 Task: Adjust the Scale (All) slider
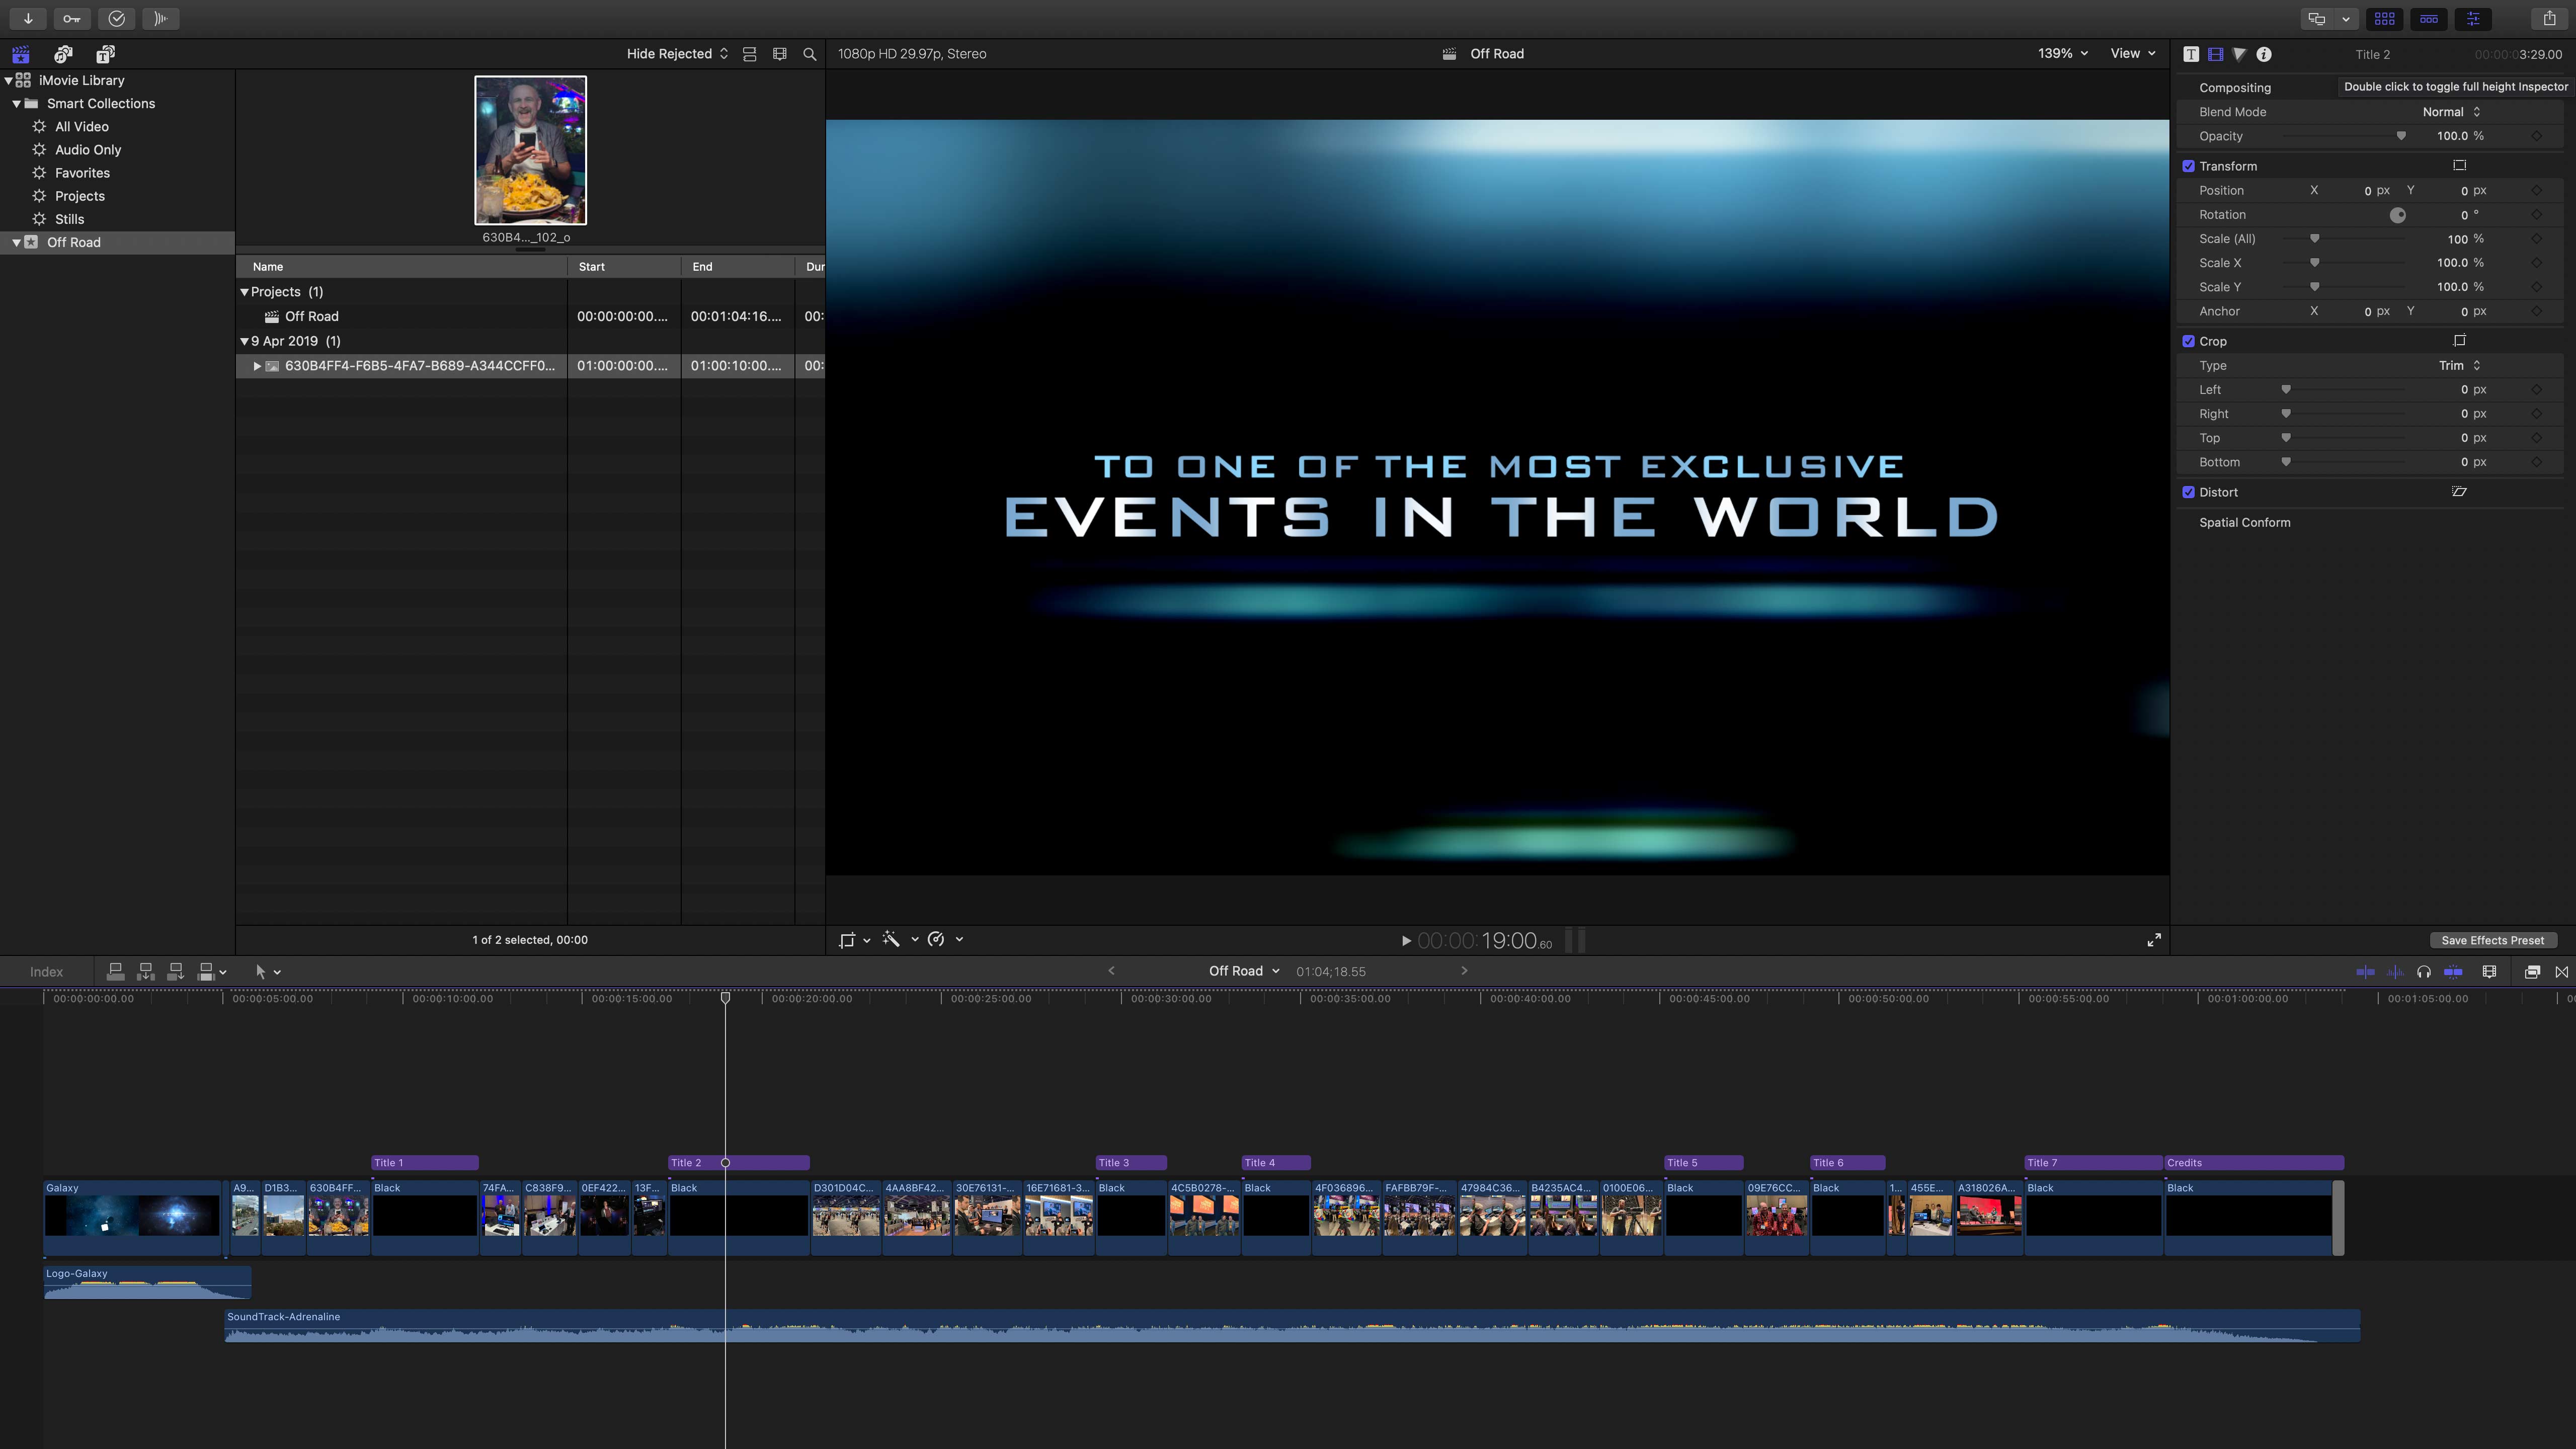click(2314, 239)
